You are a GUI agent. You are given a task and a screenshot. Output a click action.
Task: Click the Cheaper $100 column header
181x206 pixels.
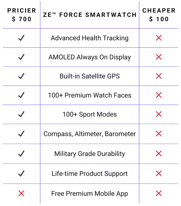tap(159, 15)
